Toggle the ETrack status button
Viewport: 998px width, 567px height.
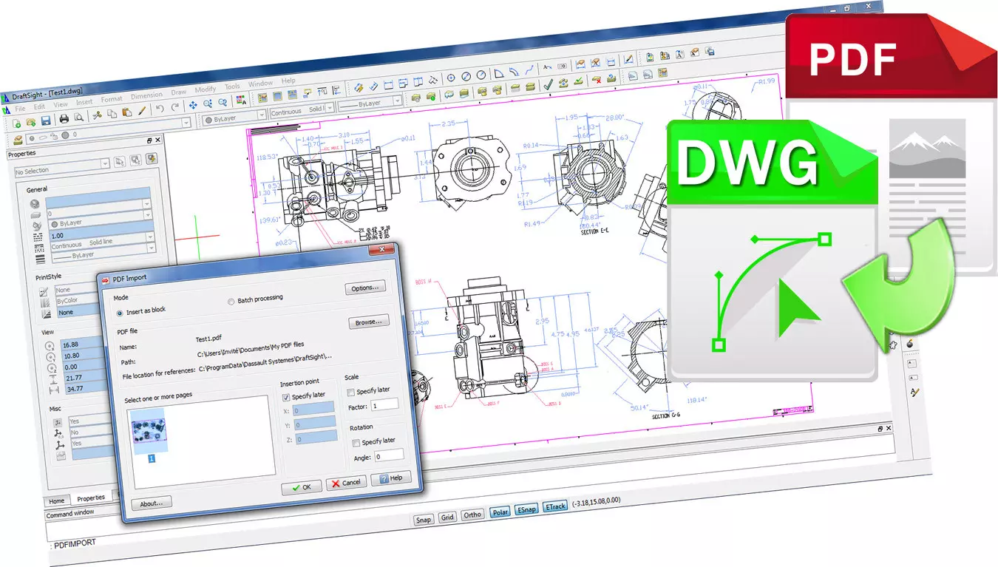click(555, 506)
